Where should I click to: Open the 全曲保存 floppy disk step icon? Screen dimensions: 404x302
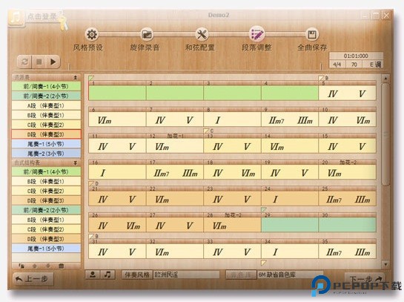312,34
